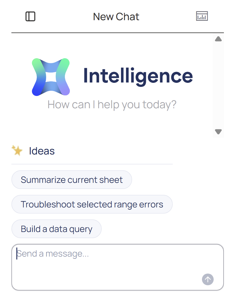
Task: Click the divider line beneath Ideas
Action: [x=92, y=164]
